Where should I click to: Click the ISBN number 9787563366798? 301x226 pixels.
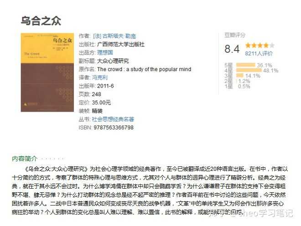point(114,128)
